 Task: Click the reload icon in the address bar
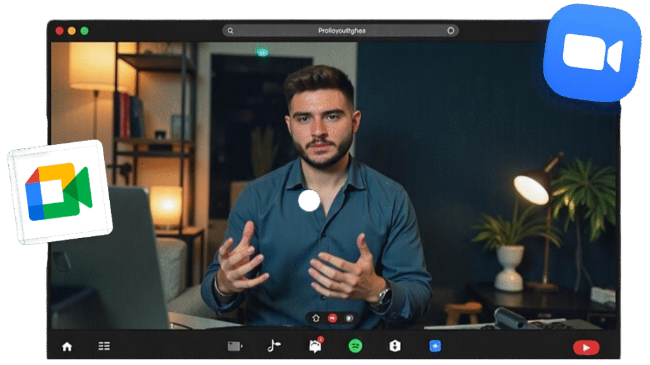pyautogui.click(x=451, y=30)
